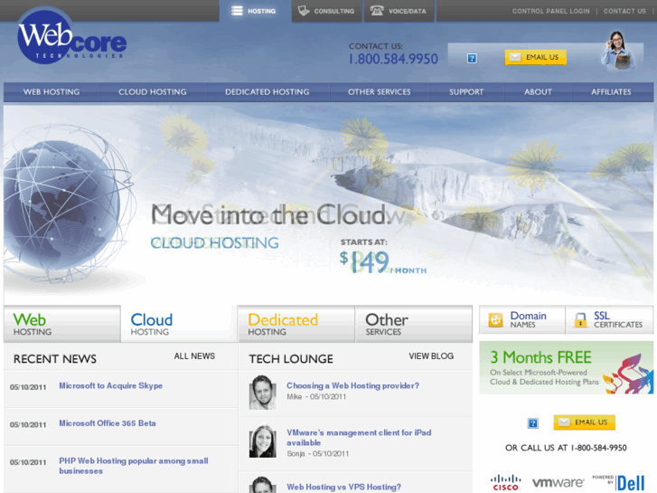Open PHP Web Hosting popular article

click(x=134, y=466)
